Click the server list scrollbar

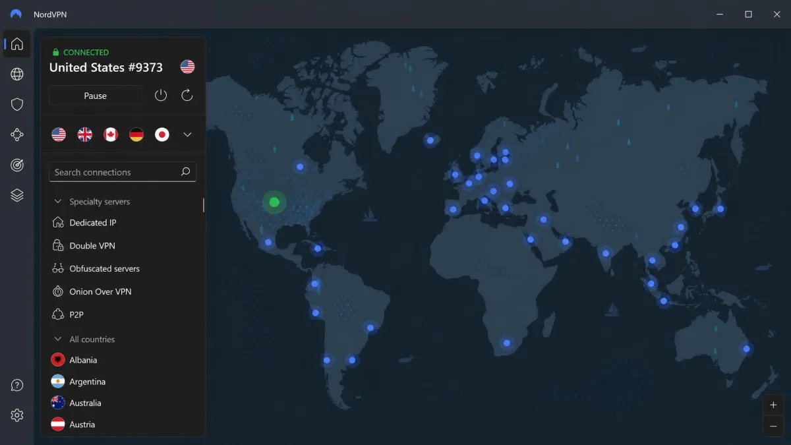(x=203, y=205)
